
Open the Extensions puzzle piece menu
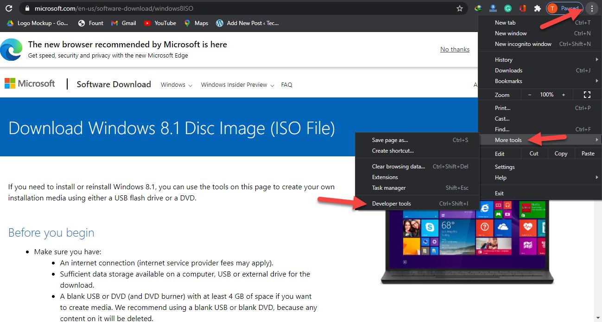pos(538,8)
